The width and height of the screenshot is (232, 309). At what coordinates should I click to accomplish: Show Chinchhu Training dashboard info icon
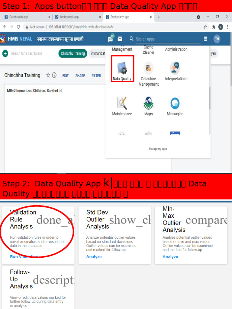54,75
